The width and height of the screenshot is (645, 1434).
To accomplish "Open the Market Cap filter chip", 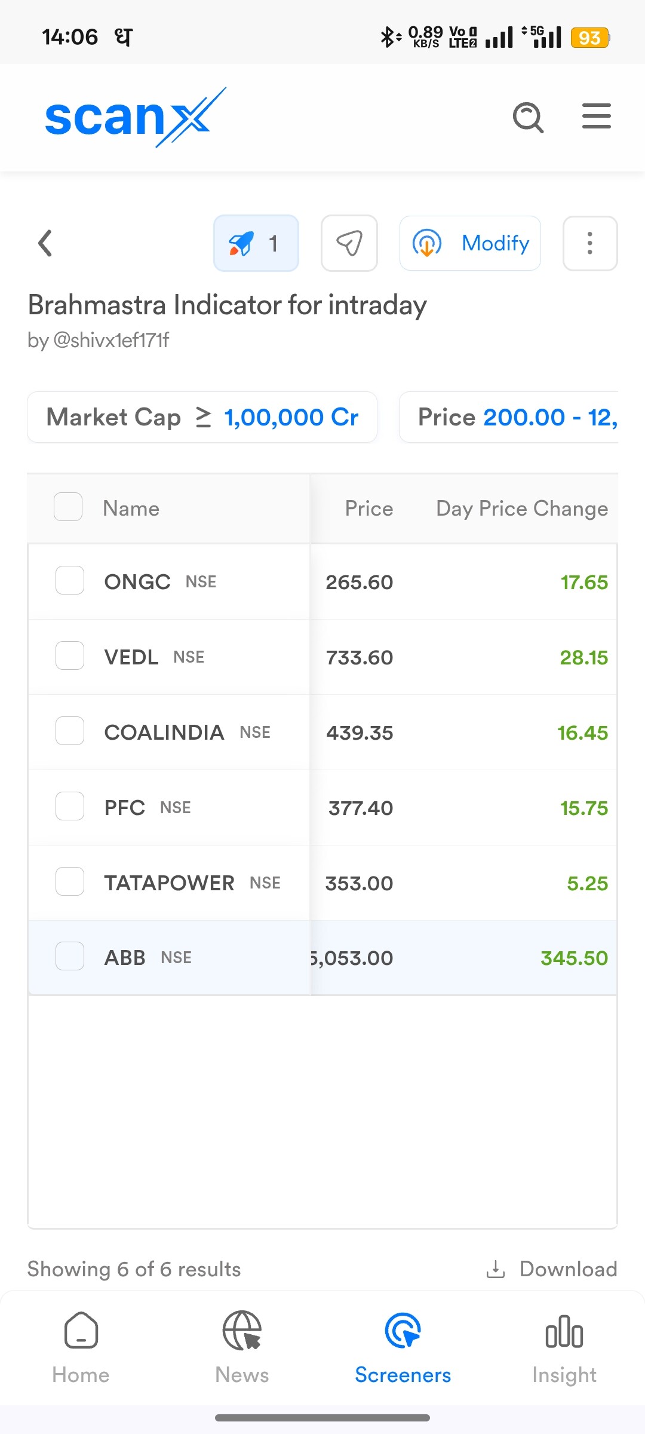I will click(202, 417).
